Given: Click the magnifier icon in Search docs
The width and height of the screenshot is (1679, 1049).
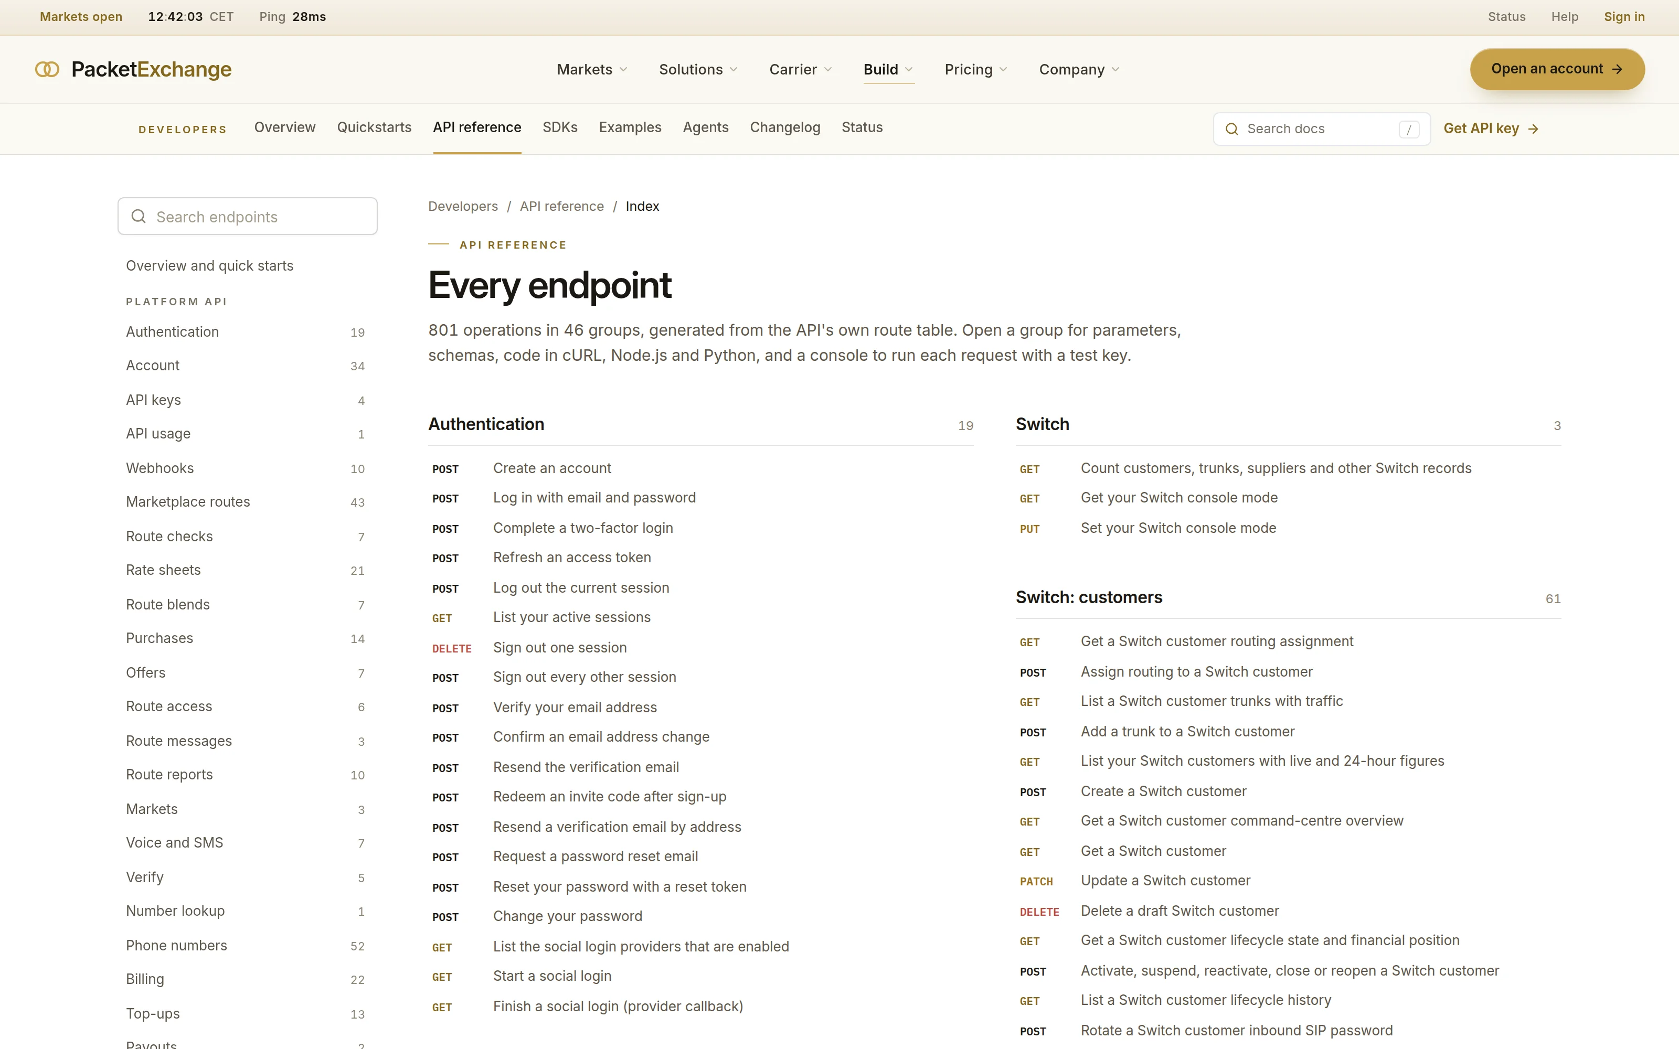Looking at the screenshot, I should (x=1231, y=129).
